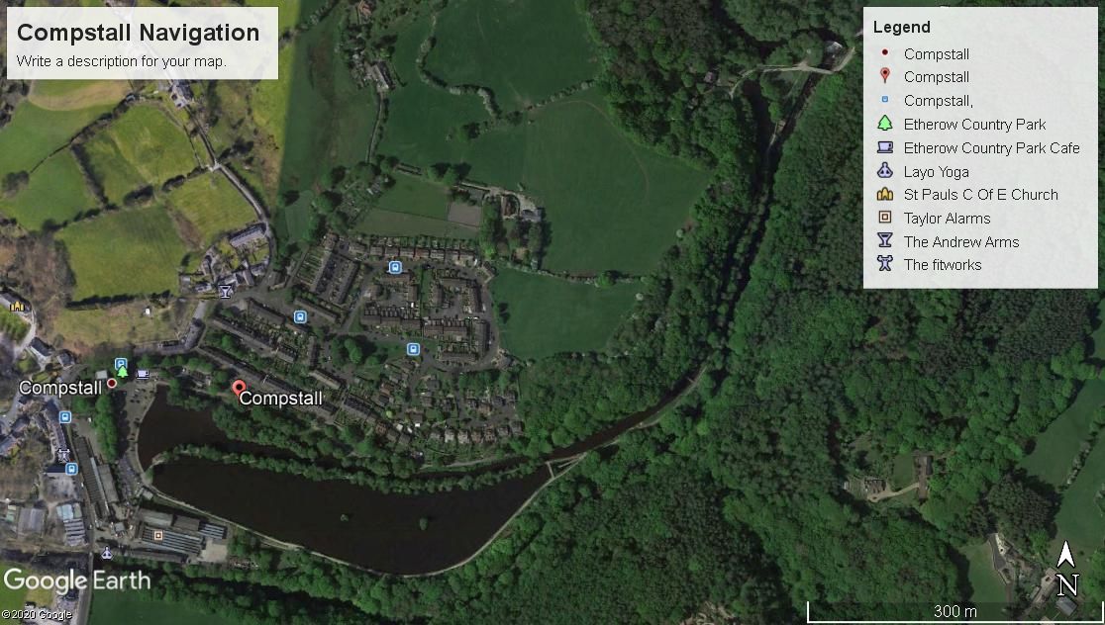
Task: Click the red Compstall pin marker on the map
Action: click(x=239, y=389)
